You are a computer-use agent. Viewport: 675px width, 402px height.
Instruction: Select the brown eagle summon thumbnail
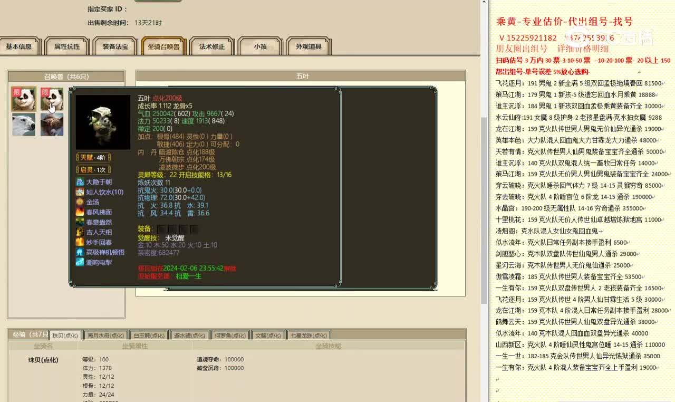52,125
